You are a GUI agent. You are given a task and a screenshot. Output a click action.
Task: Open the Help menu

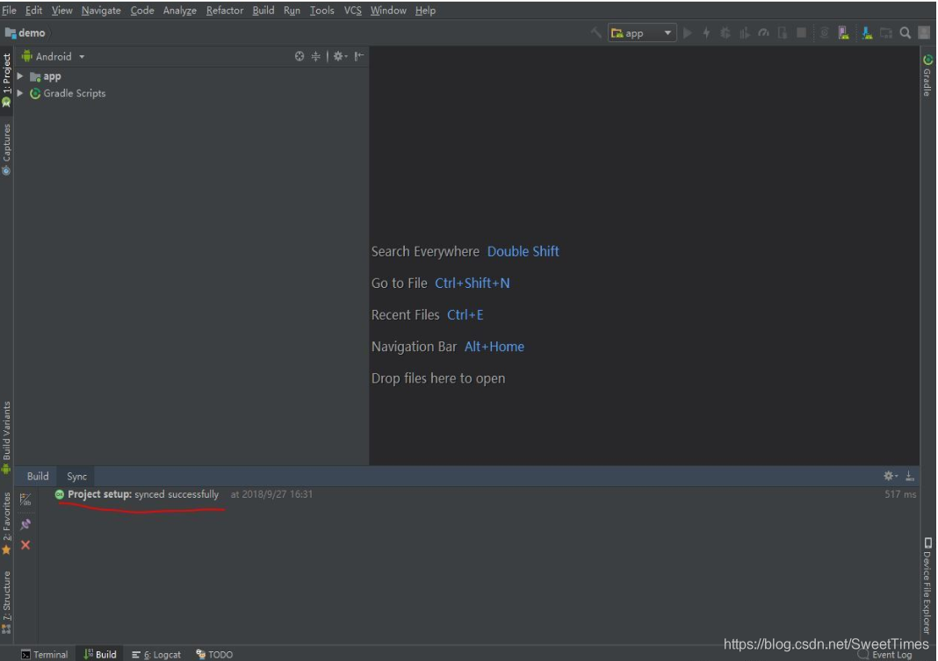[x=425, y=11]
